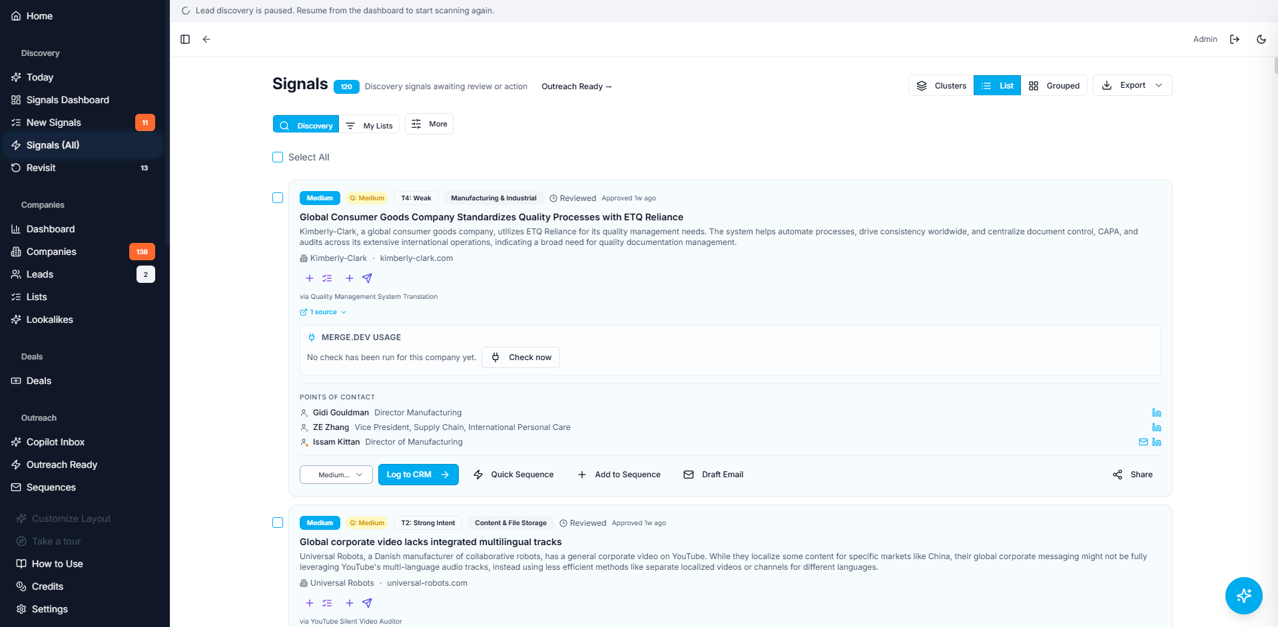This screenshot has width=1278, height=627.
Task: Click the T4: Weak tag
Action: (x=416, y=198)
